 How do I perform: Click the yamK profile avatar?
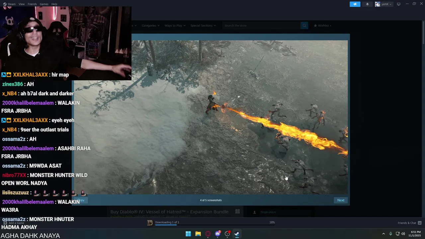click(x=378, y=4)
